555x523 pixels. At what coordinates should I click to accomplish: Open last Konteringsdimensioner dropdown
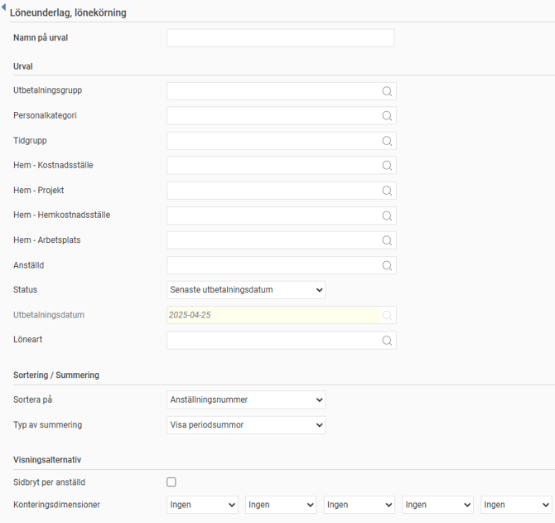point(518,505)
